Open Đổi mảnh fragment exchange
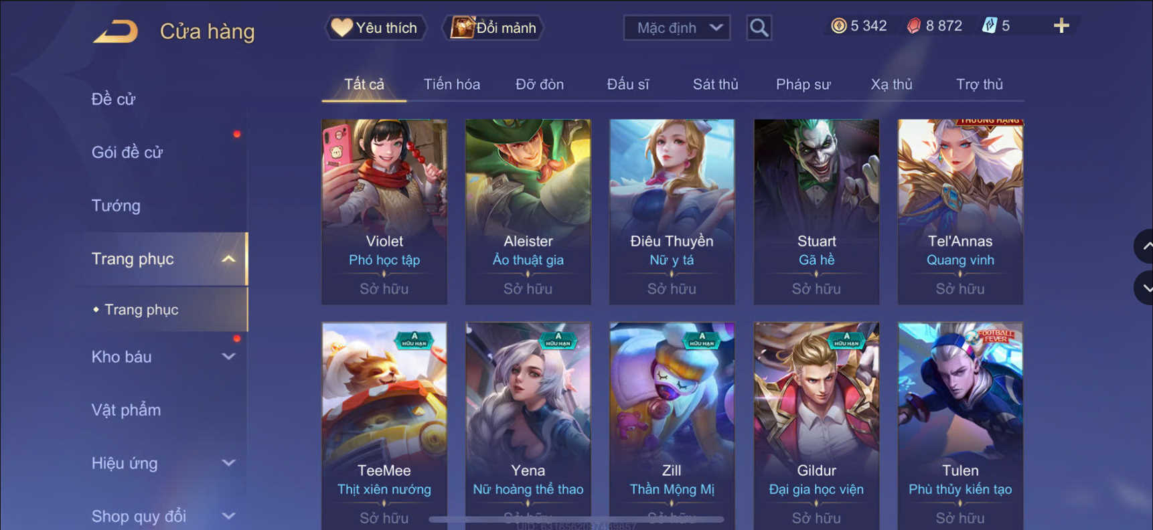Image resolution: width=1153 pixels, height=530 pixels. pos(493,27)
